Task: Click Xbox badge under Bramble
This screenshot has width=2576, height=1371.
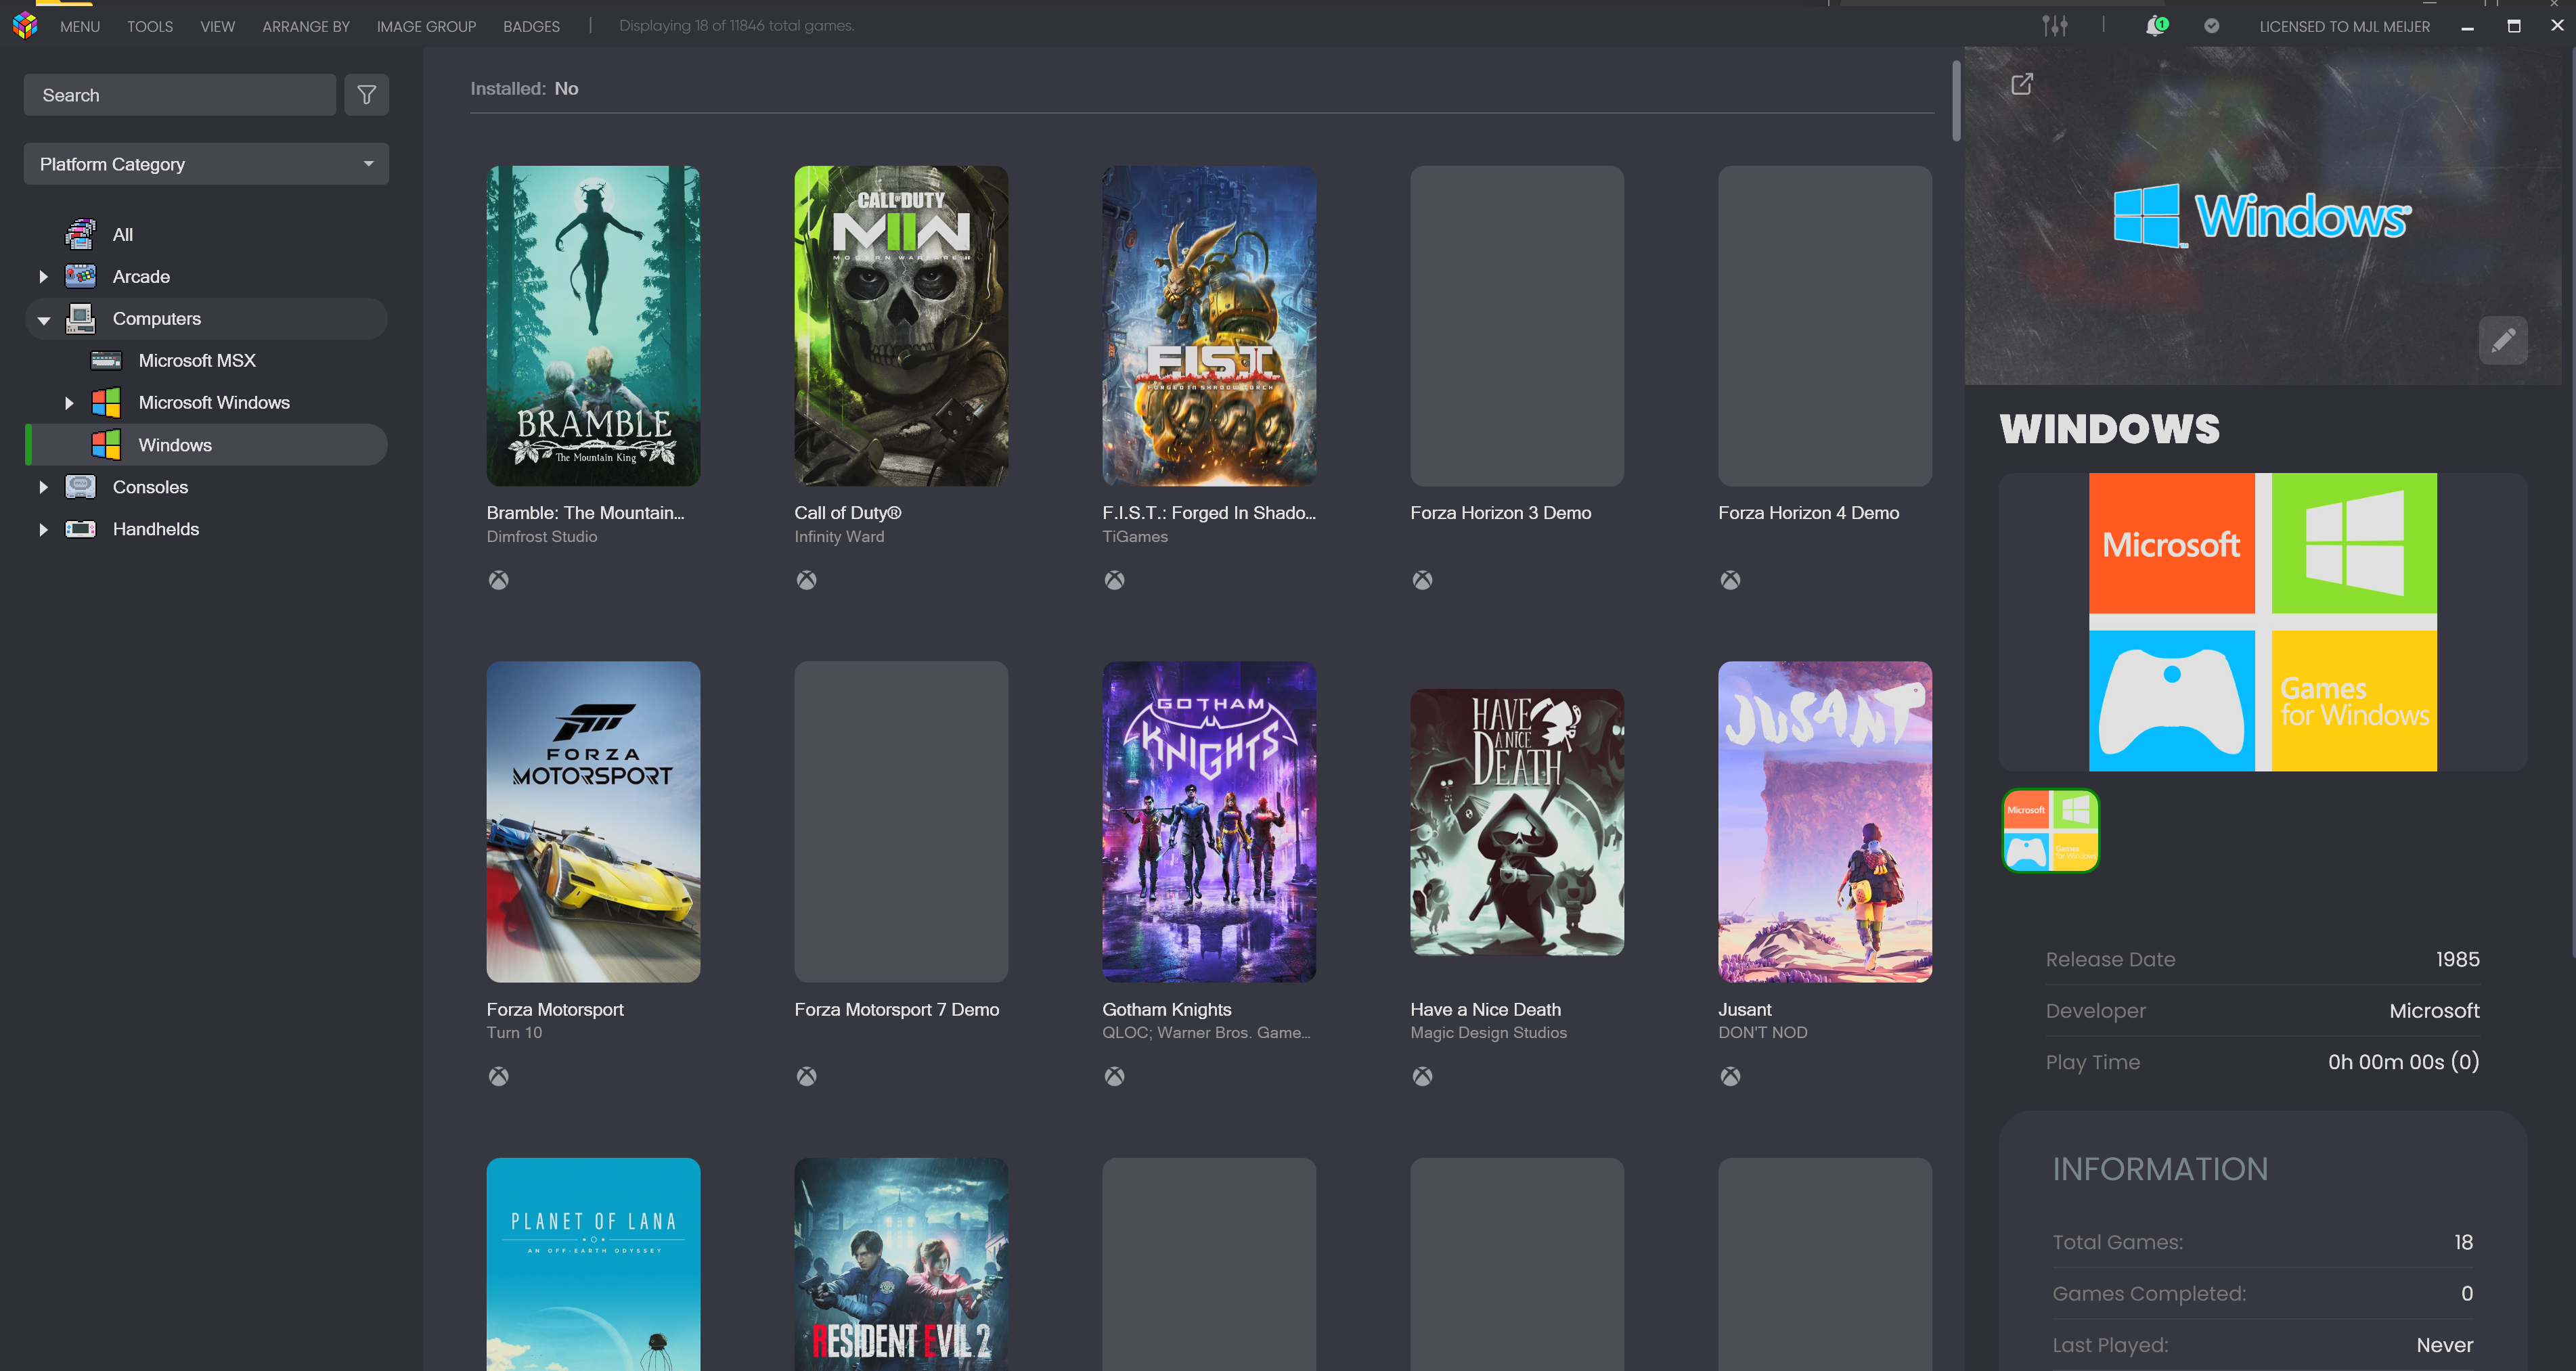Action: [x=498, y=580]
